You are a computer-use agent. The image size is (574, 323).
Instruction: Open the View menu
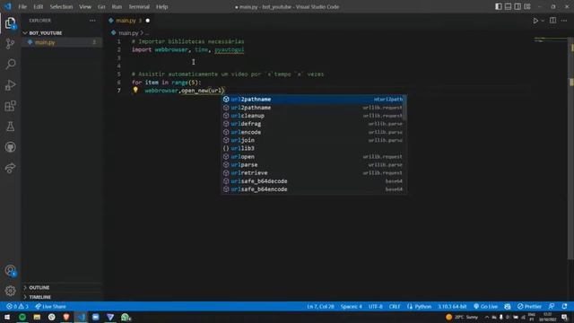point(85,6)
